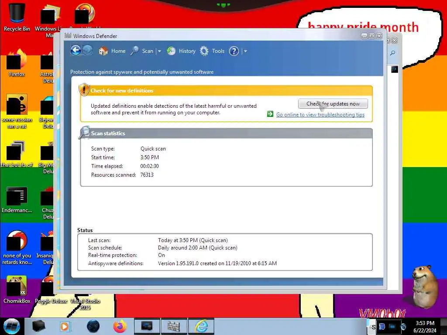This screenshot has height=335, width=447.
Task: Select the Last scan Today at 3:50 PM text
Action: 193,240
